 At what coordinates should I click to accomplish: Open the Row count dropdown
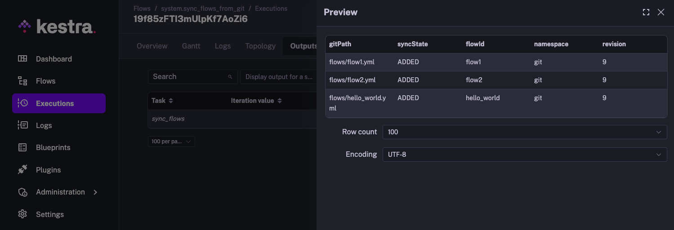(524, 132)
